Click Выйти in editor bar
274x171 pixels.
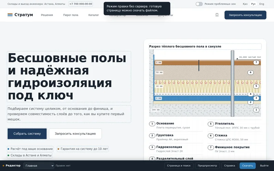click(x=264, y=166)
